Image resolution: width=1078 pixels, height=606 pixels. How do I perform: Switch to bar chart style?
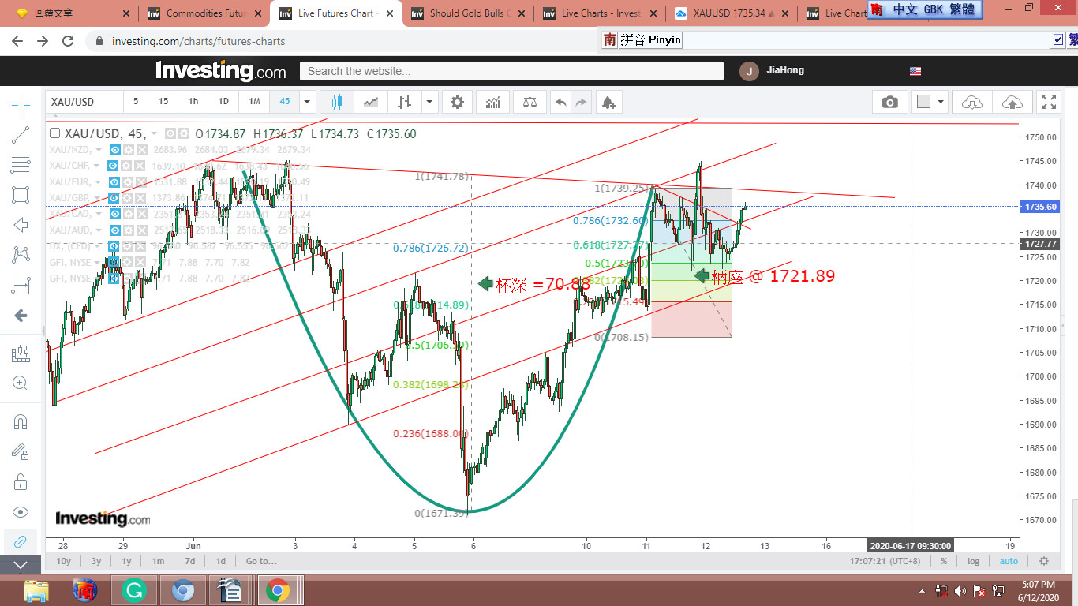(x=404, y=102)
